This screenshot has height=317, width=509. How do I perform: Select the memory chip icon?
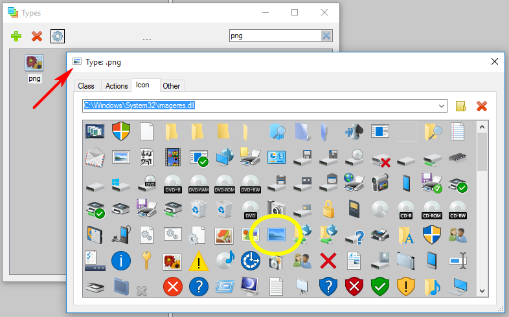click(x=458, y=158)
